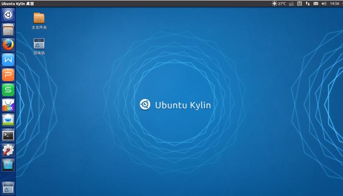Open the workspace switcher launcher icon
Screen dimensions: 343x196
8,165
